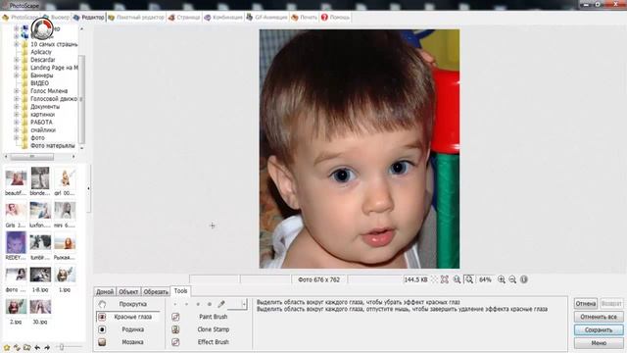Click the refresh folder arrows icon
Viewport: 627px width, 353px height.
(x=17, y=347)
